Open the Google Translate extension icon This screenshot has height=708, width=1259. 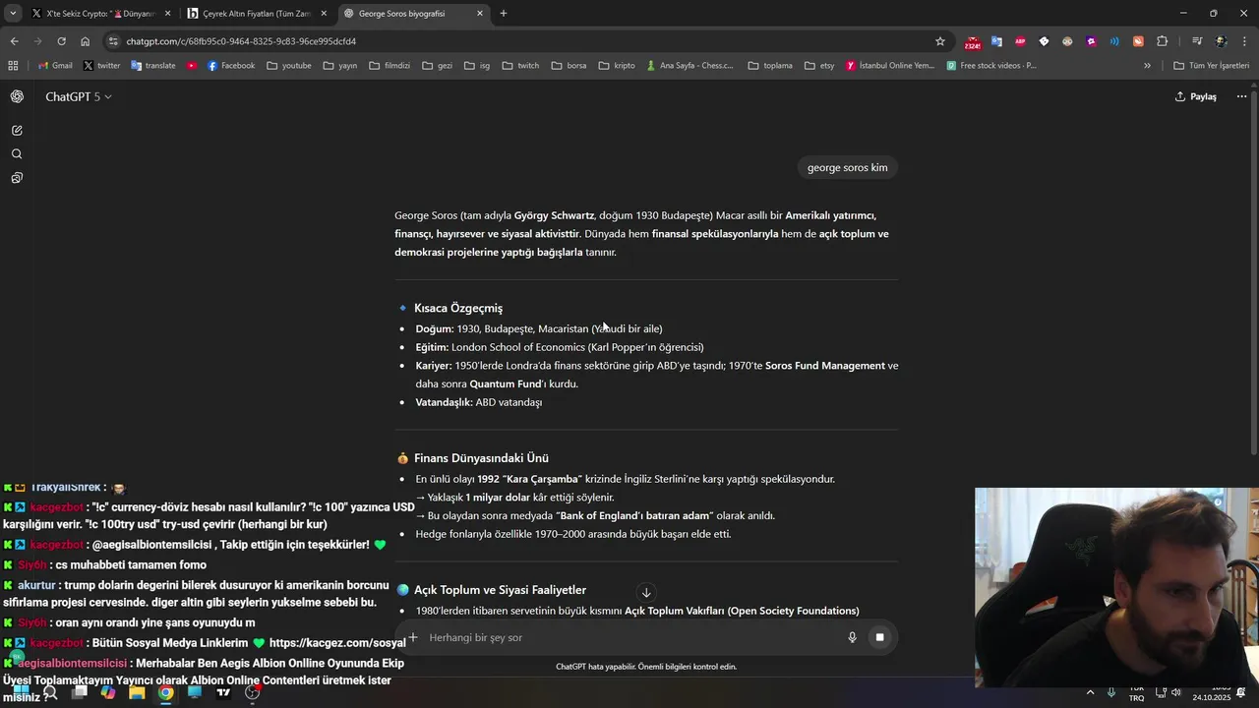coord(996,41)
